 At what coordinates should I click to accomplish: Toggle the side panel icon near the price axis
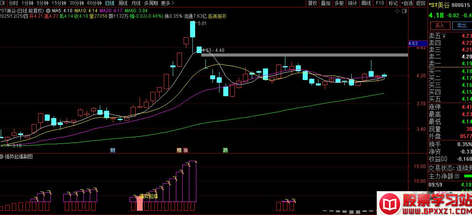[x=404, y=11]
